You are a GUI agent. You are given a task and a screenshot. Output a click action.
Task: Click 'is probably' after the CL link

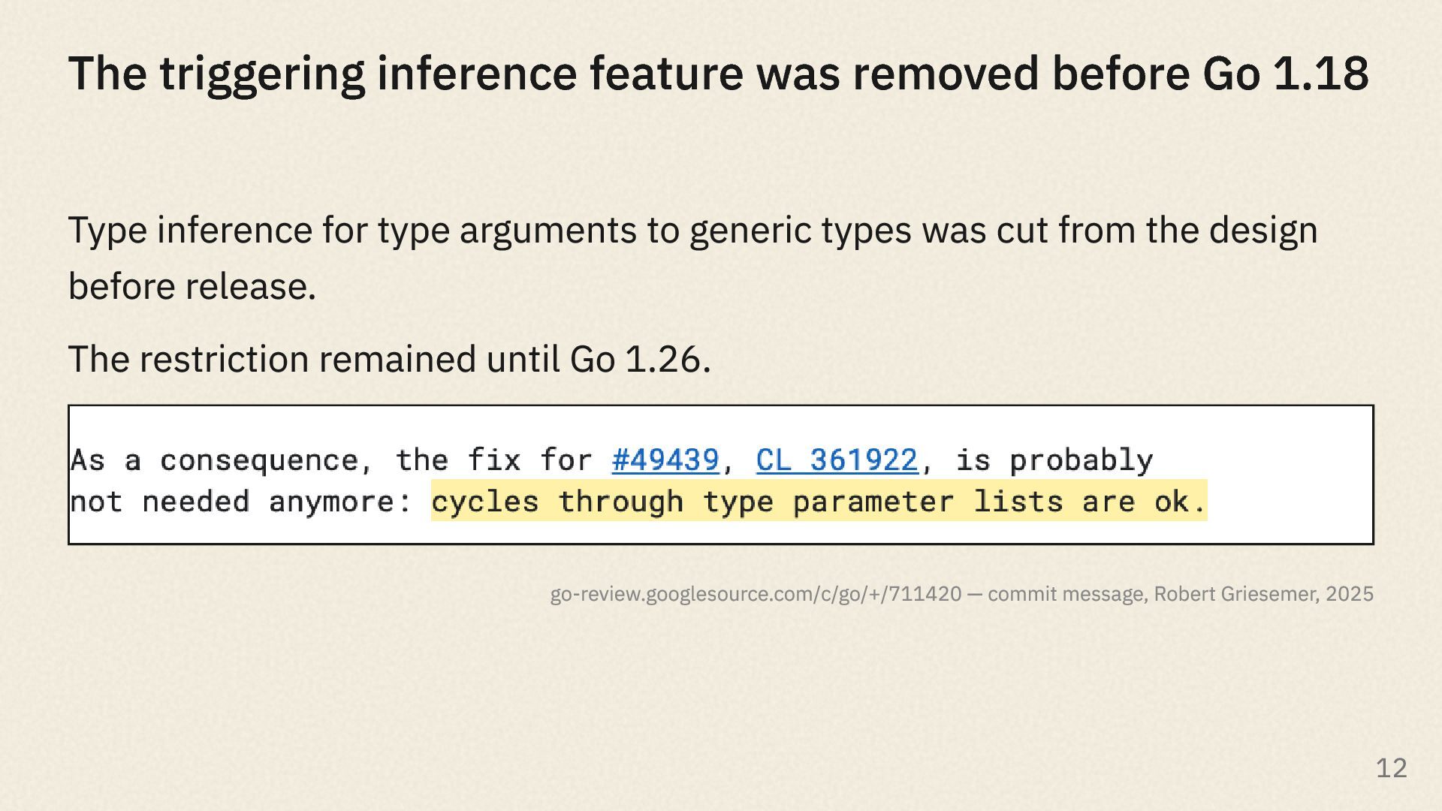click(x=1054, y=460)
